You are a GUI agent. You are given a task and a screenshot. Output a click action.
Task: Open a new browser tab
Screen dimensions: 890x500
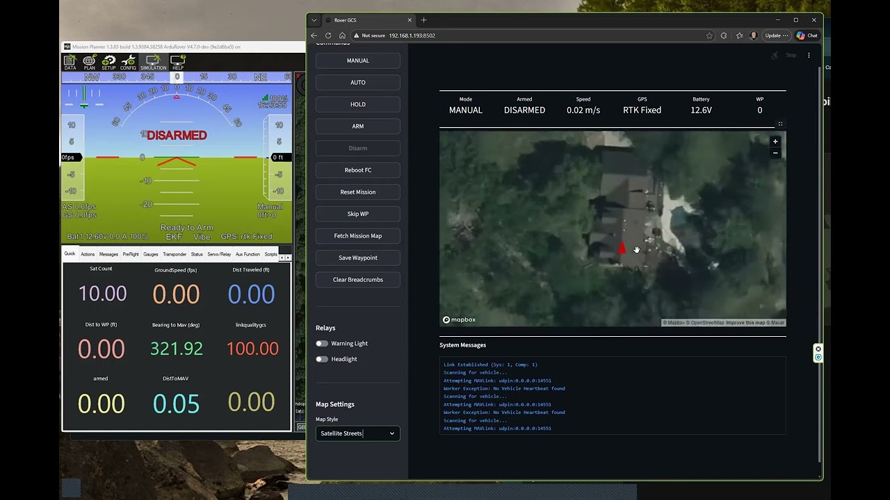point(423,20)
